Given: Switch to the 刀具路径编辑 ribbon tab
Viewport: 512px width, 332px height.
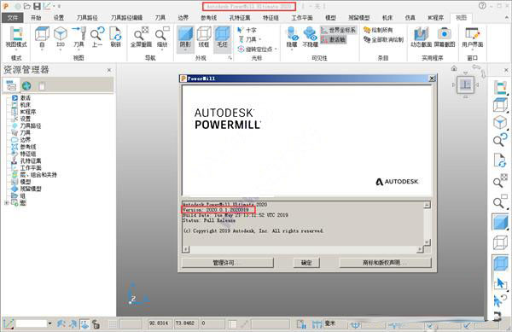Looking at the screenshot, I should click(x=126, y=18).
